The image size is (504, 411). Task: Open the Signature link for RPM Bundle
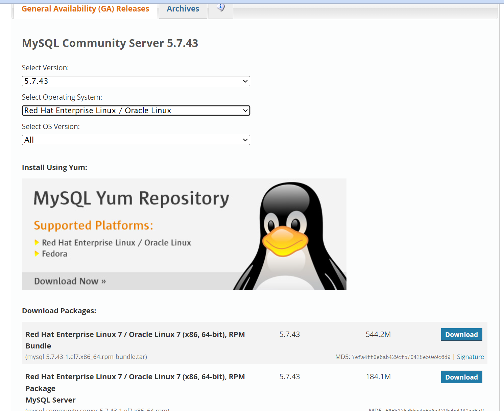(x=470, y=357)
